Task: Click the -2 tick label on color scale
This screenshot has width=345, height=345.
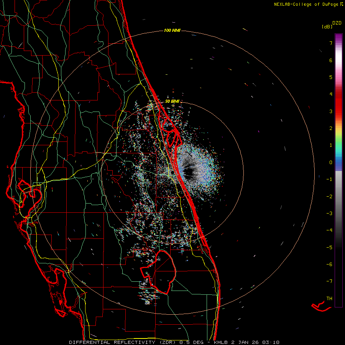Action: tap(329, 197)
